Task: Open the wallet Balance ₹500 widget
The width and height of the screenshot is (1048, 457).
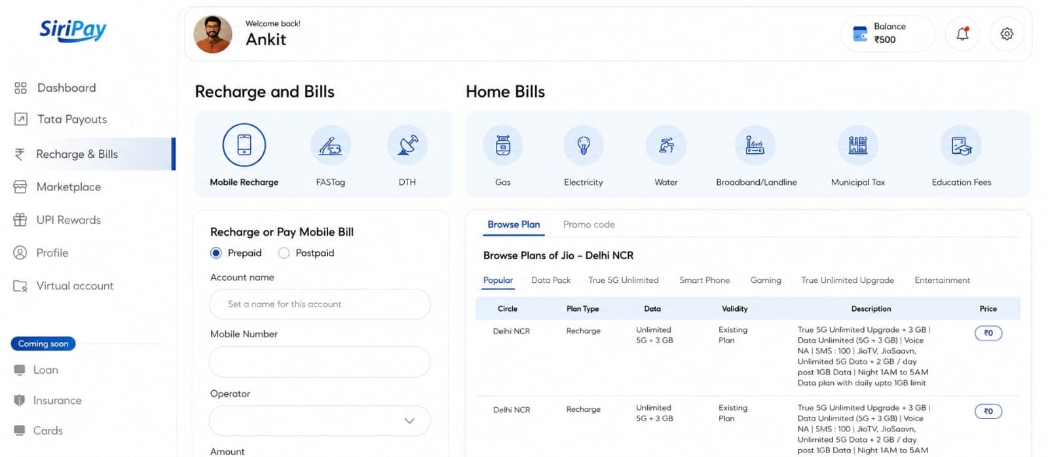Action: 888,33
